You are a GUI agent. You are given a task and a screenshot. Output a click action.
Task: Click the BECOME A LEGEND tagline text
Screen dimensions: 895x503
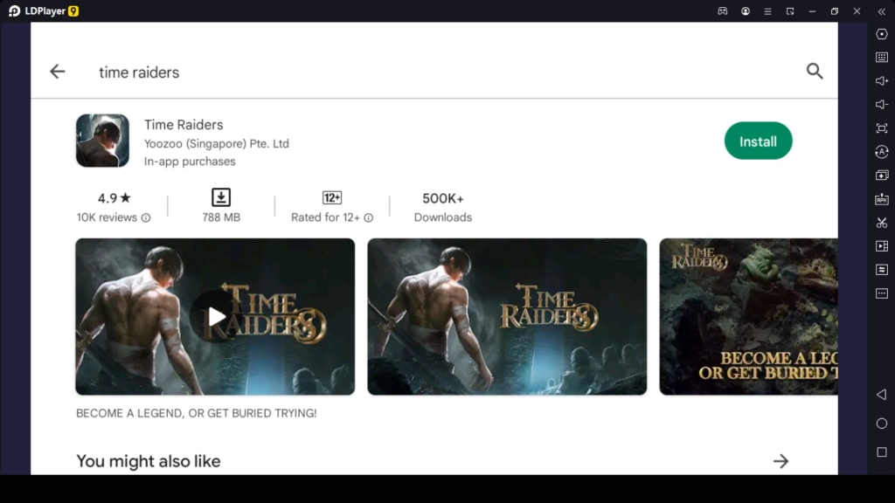[197, 413]
